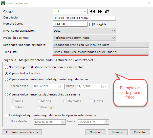Viewport: 153px width, 138px height.
Task: Open the AntarePocket tab
Action: coord(84,60)
